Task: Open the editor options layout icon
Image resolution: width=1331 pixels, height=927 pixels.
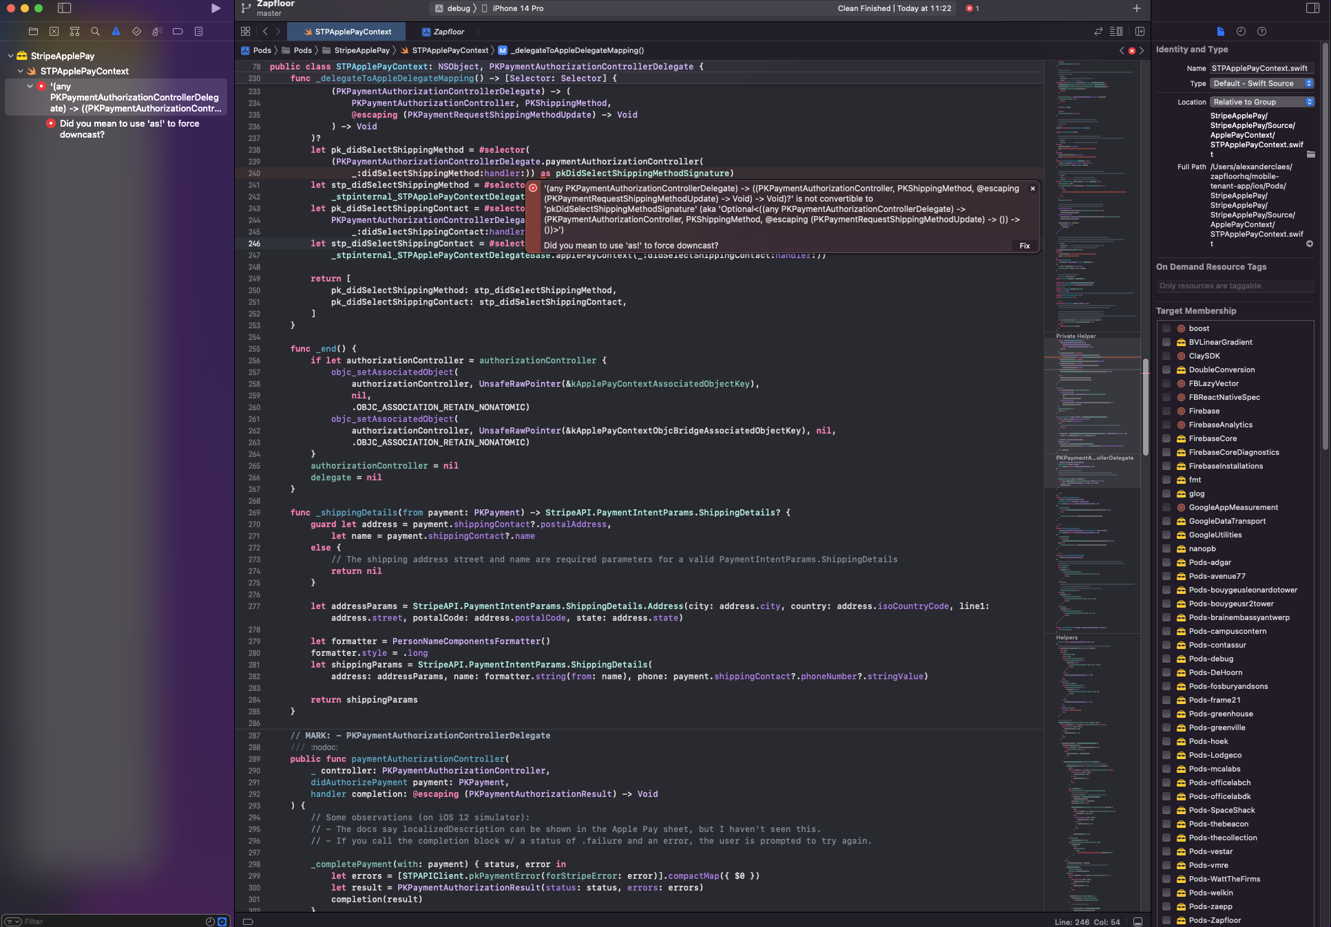Action: 1117,32
